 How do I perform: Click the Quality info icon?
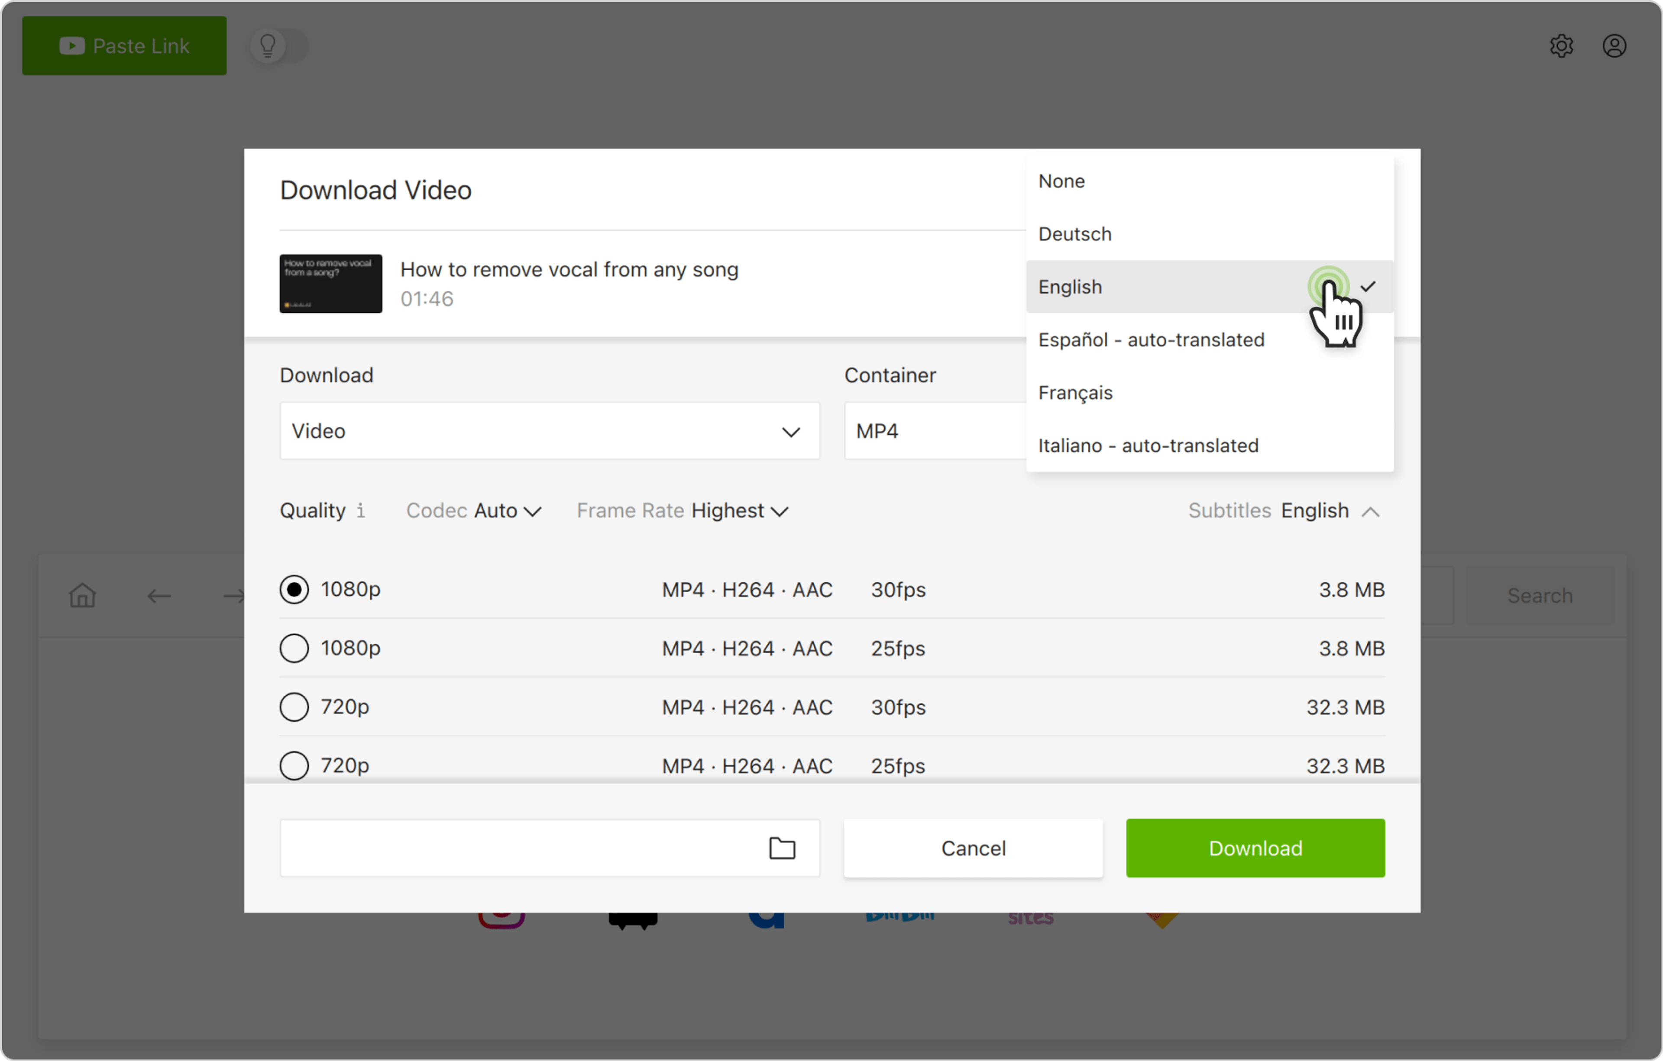(360, 510)
